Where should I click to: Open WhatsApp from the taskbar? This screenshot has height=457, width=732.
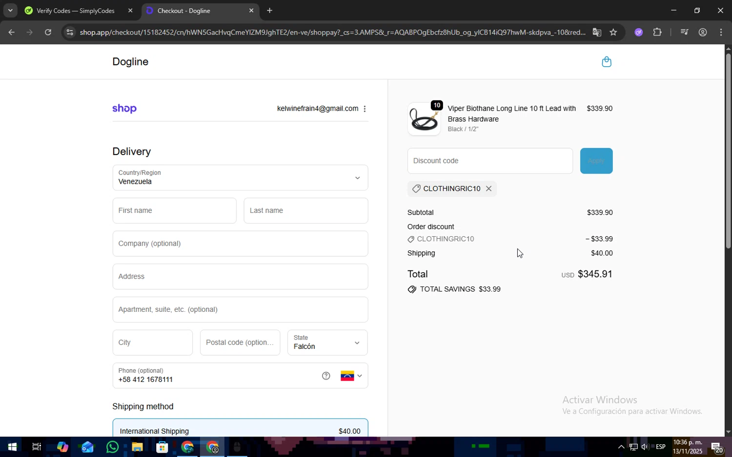pos(112,447)
